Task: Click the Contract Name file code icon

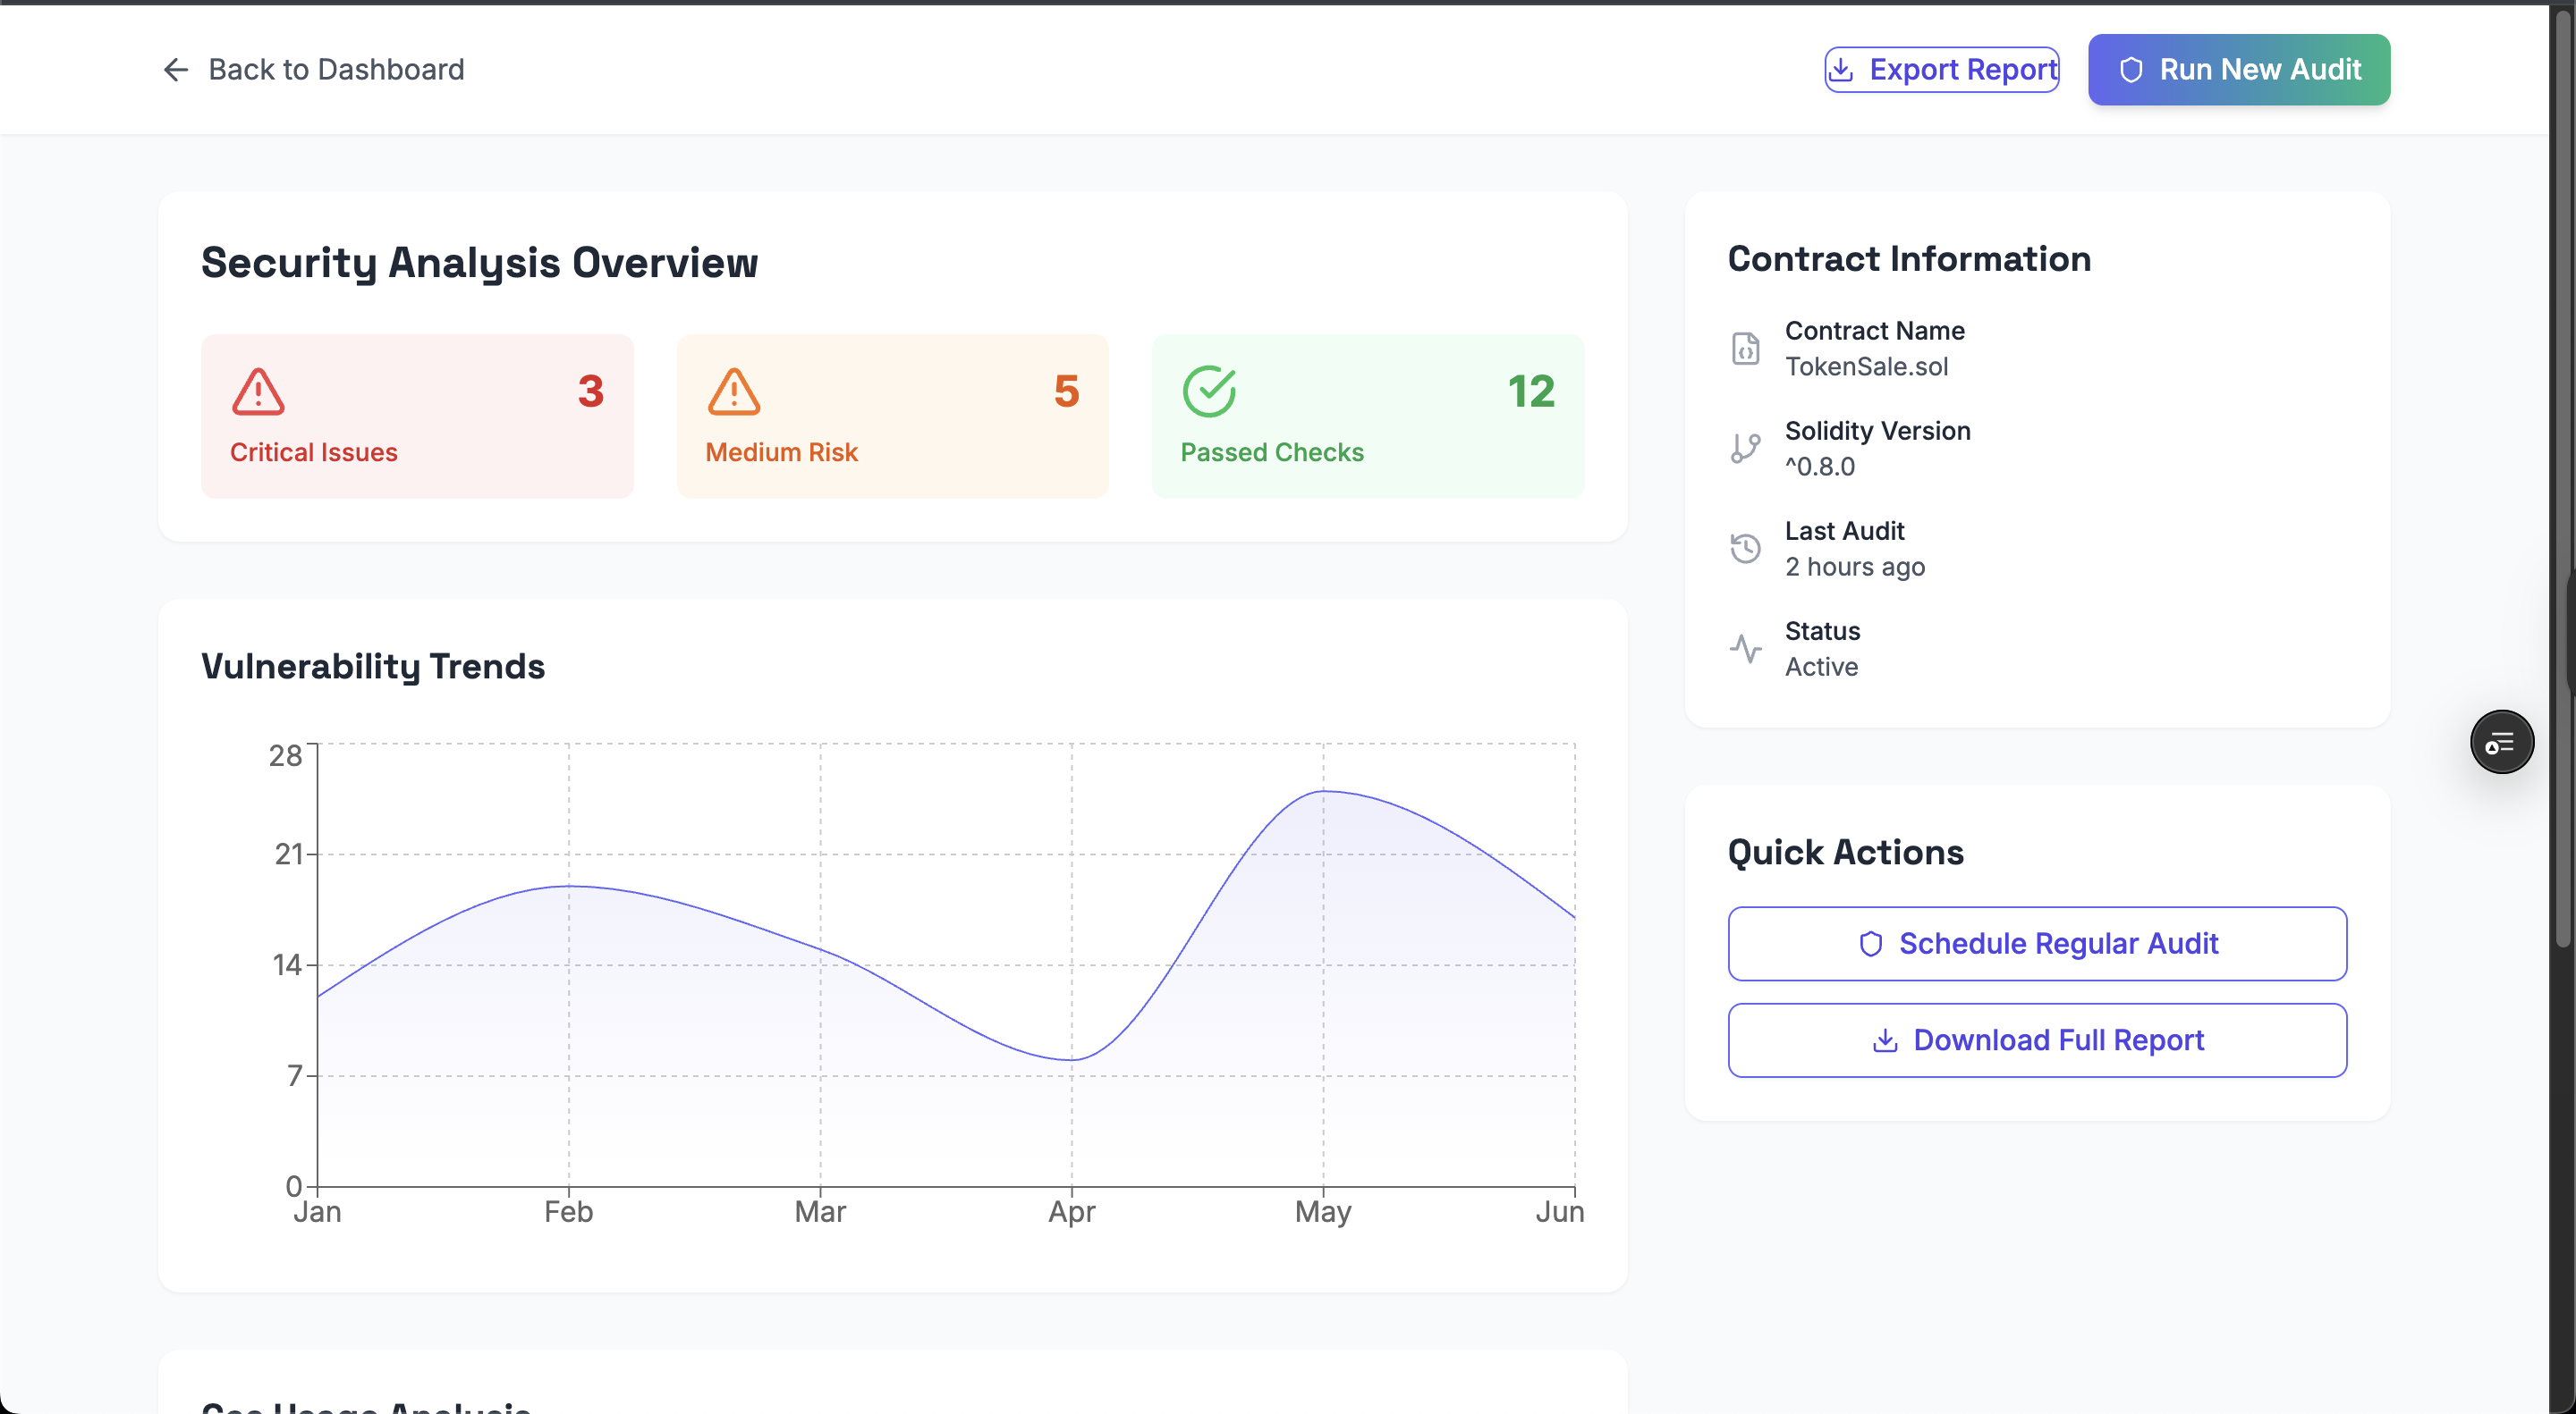Action: click(x=1745, y=349)
